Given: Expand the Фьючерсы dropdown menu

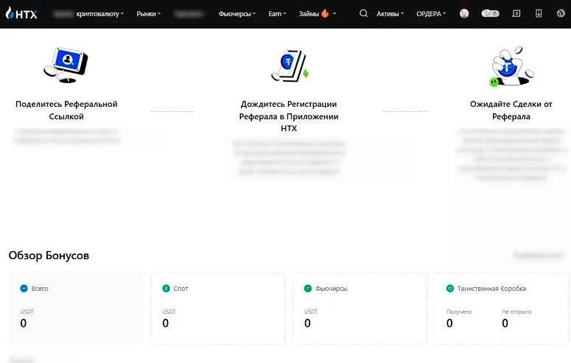Looking at the screenshot, I should coord(237,13).
